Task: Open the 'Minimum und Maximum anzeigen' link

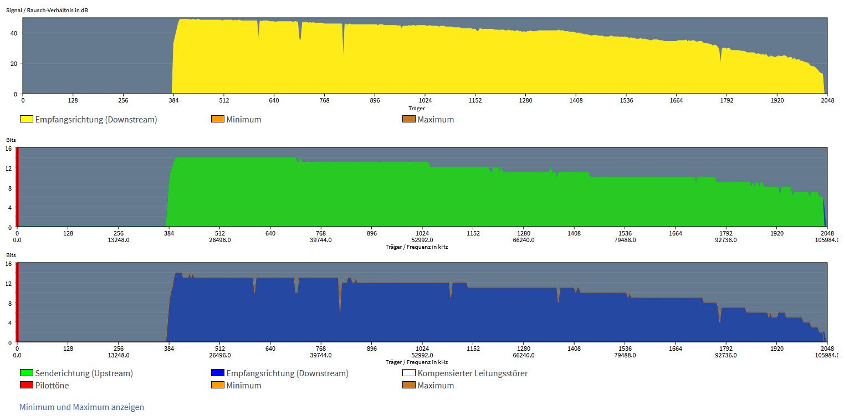Action: (x=81, y=407)
